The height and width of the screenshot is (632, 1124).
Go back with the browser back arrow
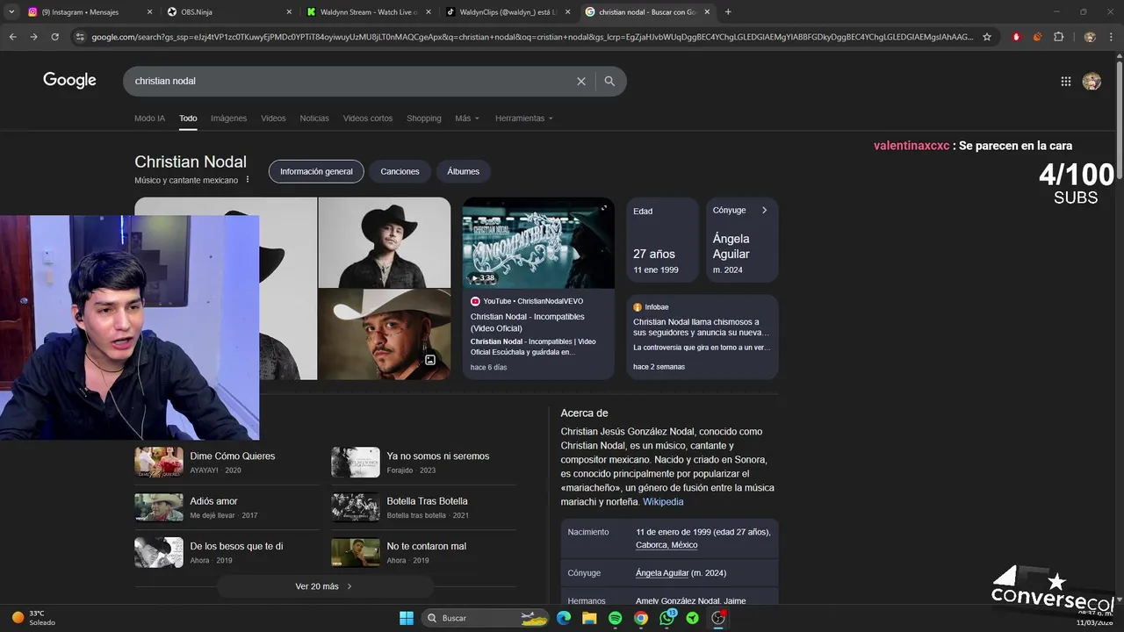[12, 37]
